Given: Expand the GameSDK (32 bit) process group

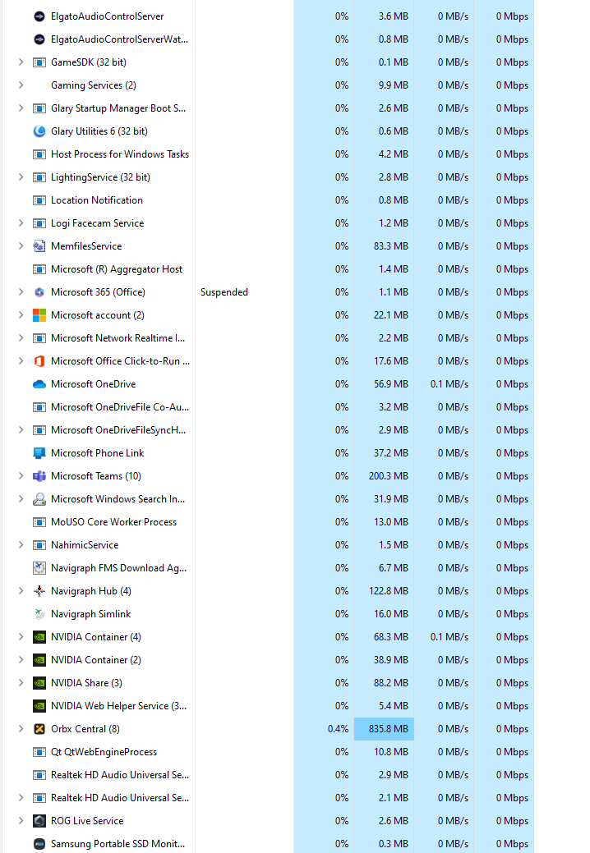Looking at the screenshot, I should [21, 62].
